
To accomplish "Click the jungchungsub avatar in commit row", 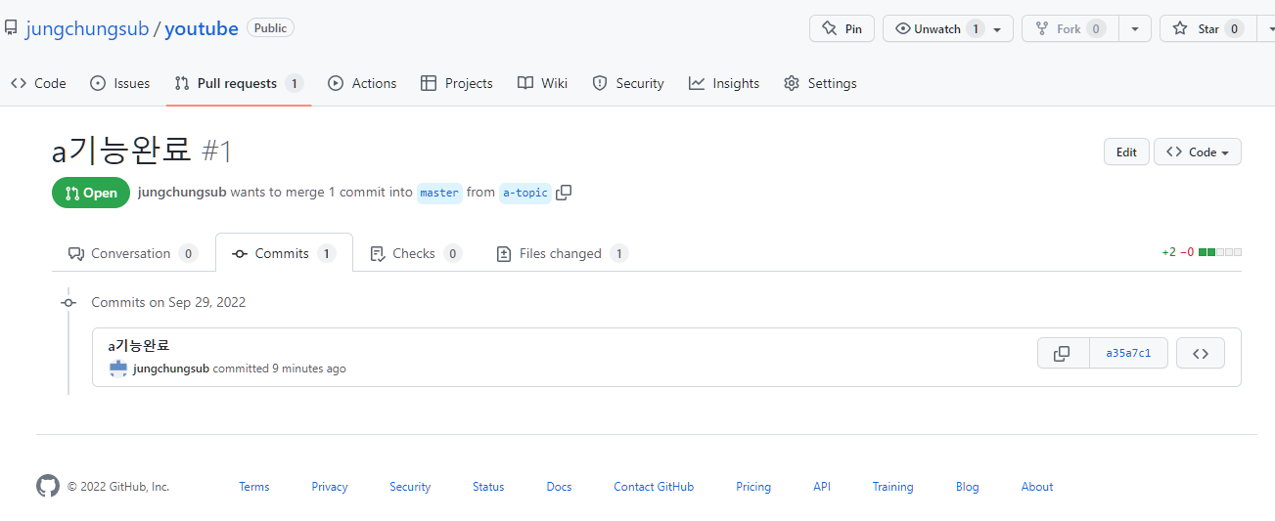I will coord(117,369).
